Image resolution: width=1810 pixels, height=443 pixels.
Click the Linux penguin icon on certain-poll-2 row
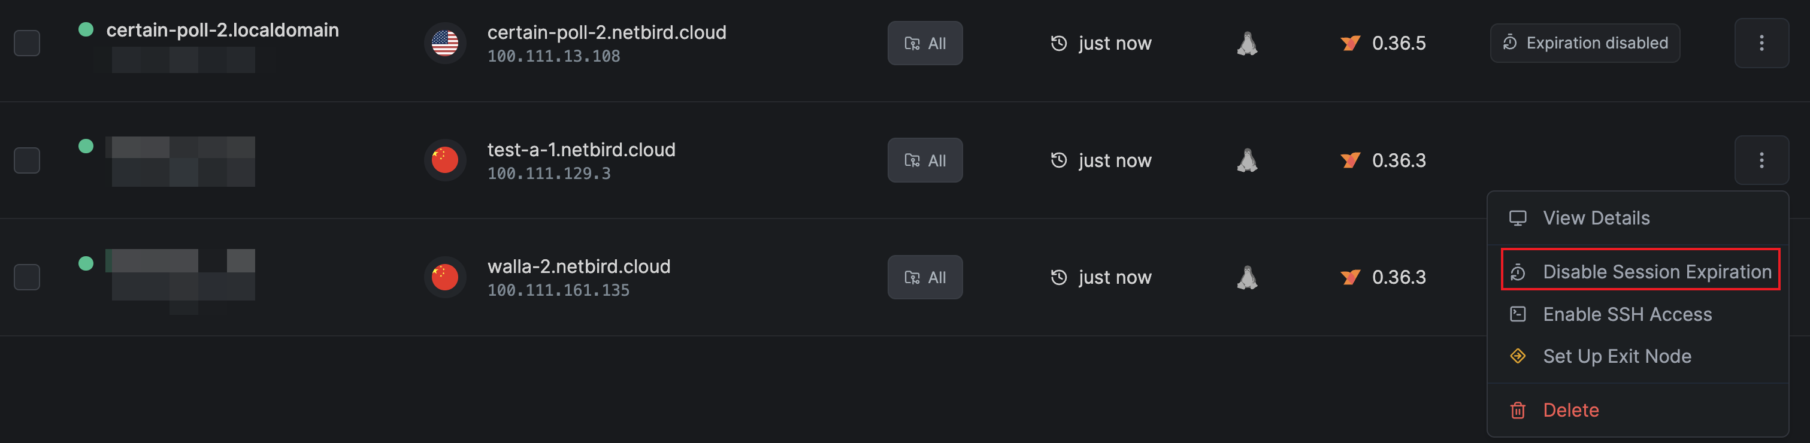1246,44
